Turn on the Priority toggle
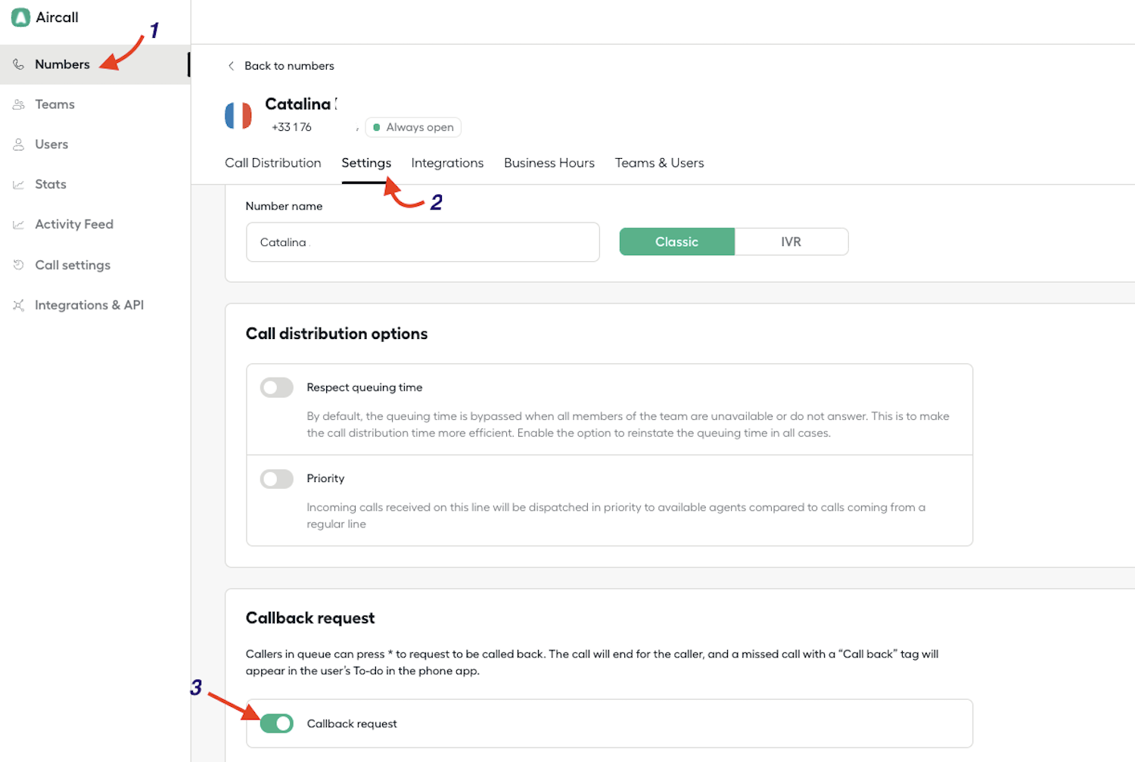The width and height of the screenshot is (1135, 762). [x=276, y=479]
